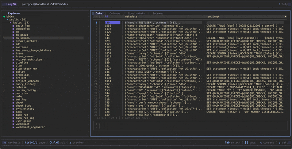The width and height of the screenshot is (292, 149).
Task: Click the table icon beside issue_comment
Action: pyautogui.click(x=14, y=57)
